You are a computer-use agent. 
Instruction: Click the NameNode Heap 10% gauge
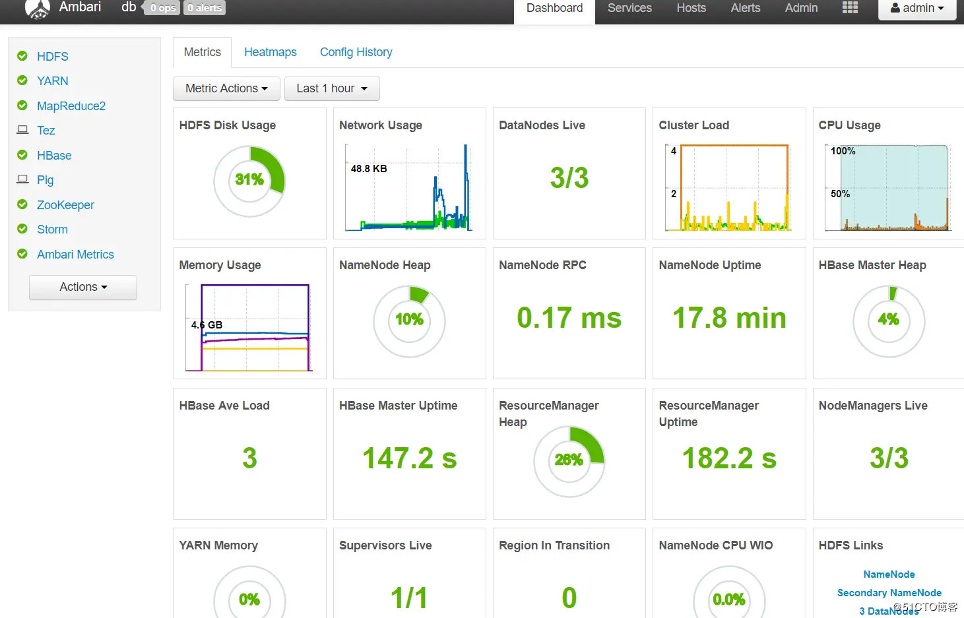pos(409,321)
